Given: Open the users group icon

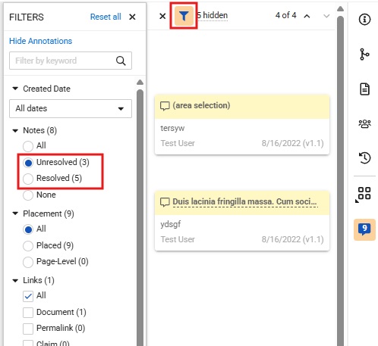Looking at the screenshot, I should pos(364,123).
